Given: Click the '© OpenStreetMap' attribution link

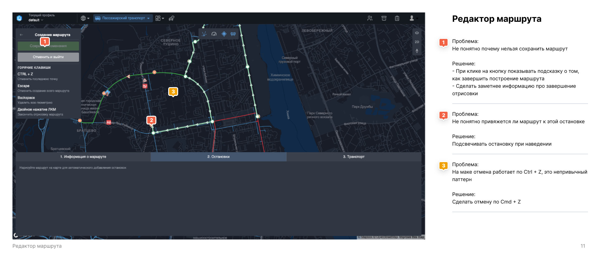Looking at the screenshot, I should coord(386,237).
